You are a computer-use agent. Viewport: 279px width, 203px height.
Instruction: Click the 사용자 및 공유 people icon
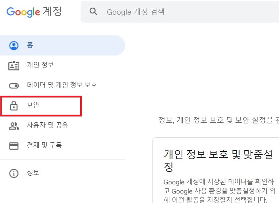(x=14, y=126)
